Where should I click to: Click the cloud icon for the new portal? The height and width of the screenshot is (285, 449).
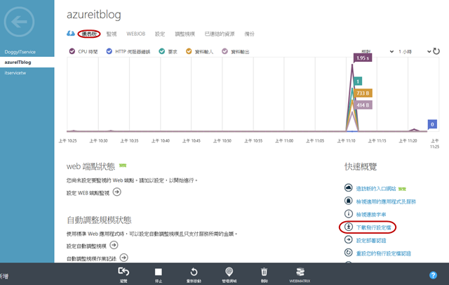click(x=348, y=187)
